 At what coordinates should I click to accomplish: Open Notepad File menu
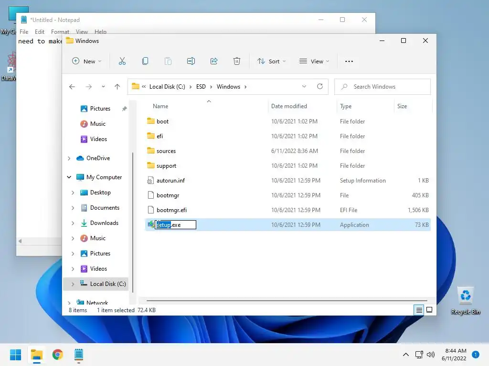tap(24, 32)
